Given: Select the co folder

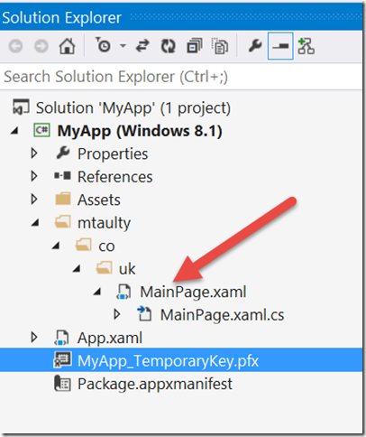Looking at the screenshot, I should [106, 246].
